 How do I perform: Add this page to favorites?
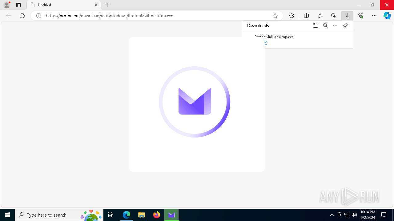(275, 16)
